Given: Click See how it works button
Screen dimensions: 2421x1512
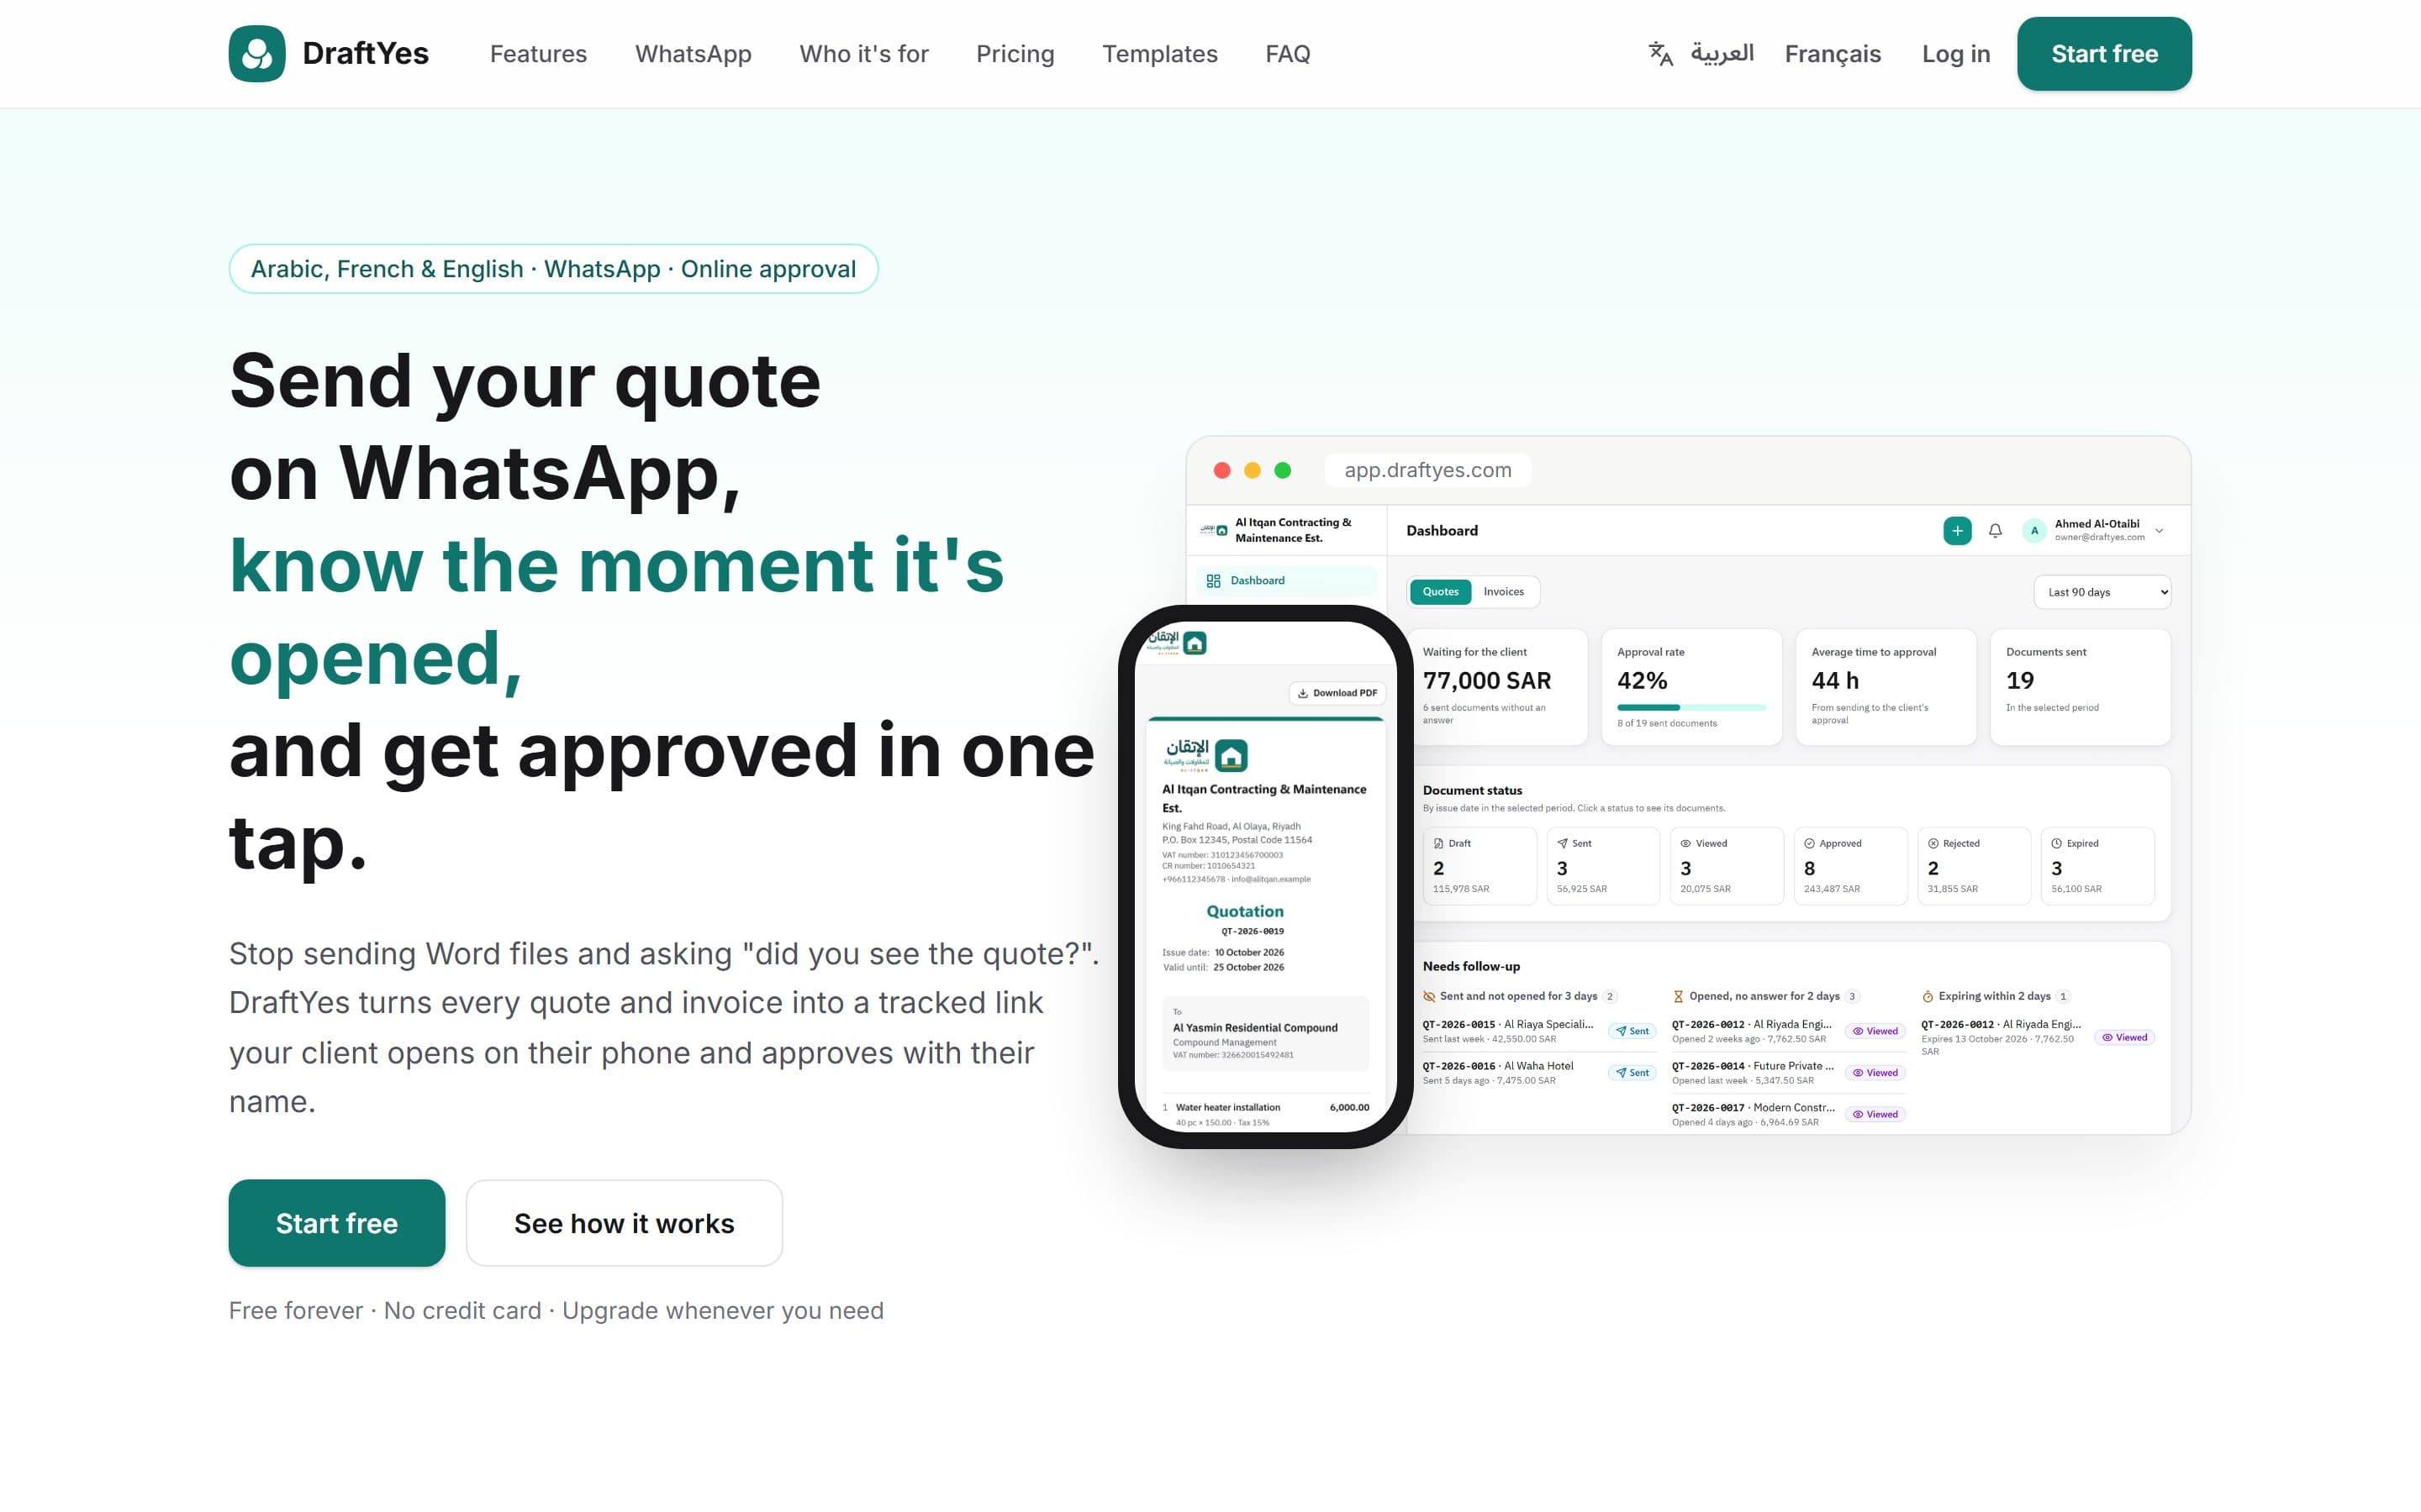Looking at the screenshot, I should click(625, 1223).
